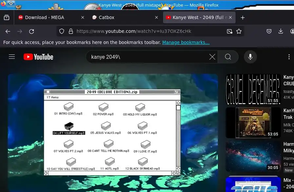Click the zip window's scroll up arrow

(178, 103)
